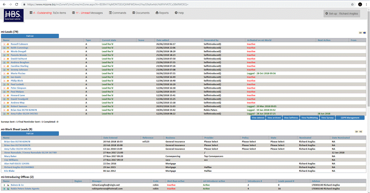Click the green person icon beside Robin Peters Estate Agents
Screen dimensions: 370x193
coord(4,189)
